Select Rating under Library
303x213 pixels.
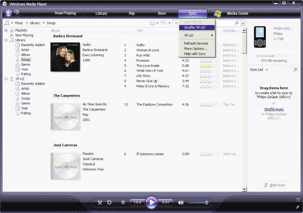click(x=26, y=74)
